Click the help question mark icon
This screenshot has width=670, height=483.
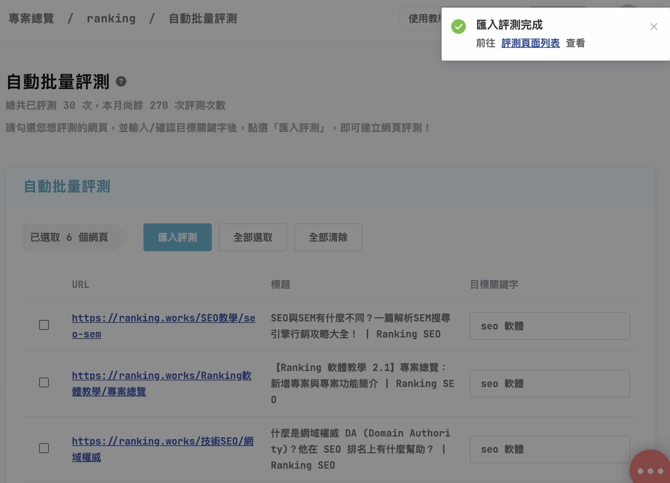click(121, 81)
